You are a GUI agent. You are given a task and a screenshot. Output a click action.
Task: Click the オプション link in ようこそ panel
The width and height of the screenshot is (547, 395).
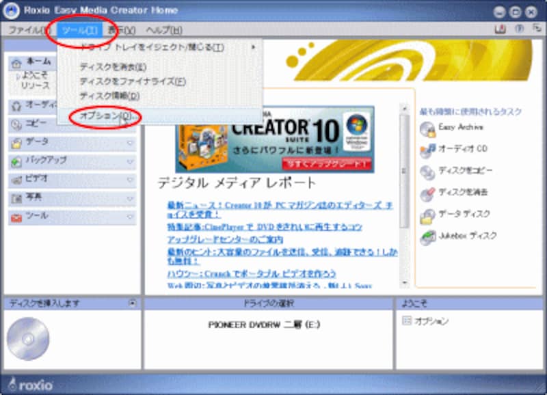click(431, 321)
